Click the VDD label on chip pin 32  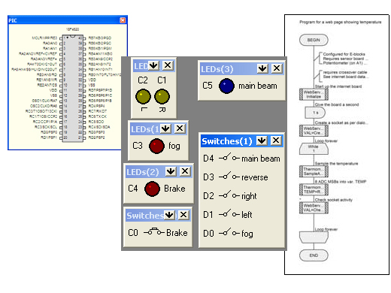92,80
